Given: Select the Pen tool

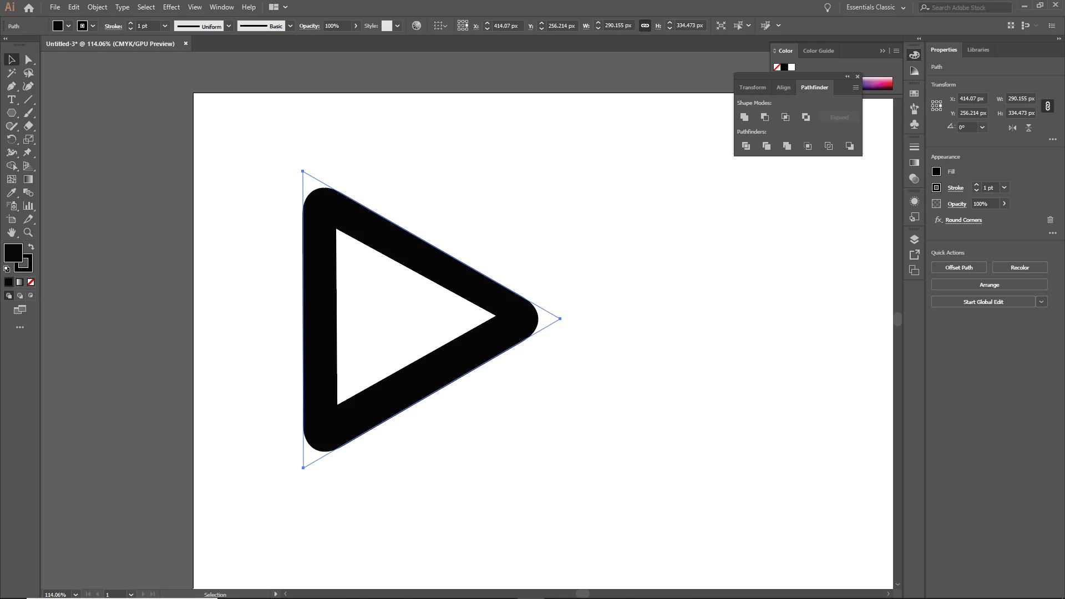Looking at the screenshot, I should pos(11,86).
